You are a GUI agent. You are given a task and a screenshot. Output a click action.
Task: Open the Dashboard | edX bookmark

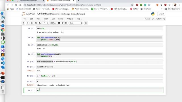(23, 9)
